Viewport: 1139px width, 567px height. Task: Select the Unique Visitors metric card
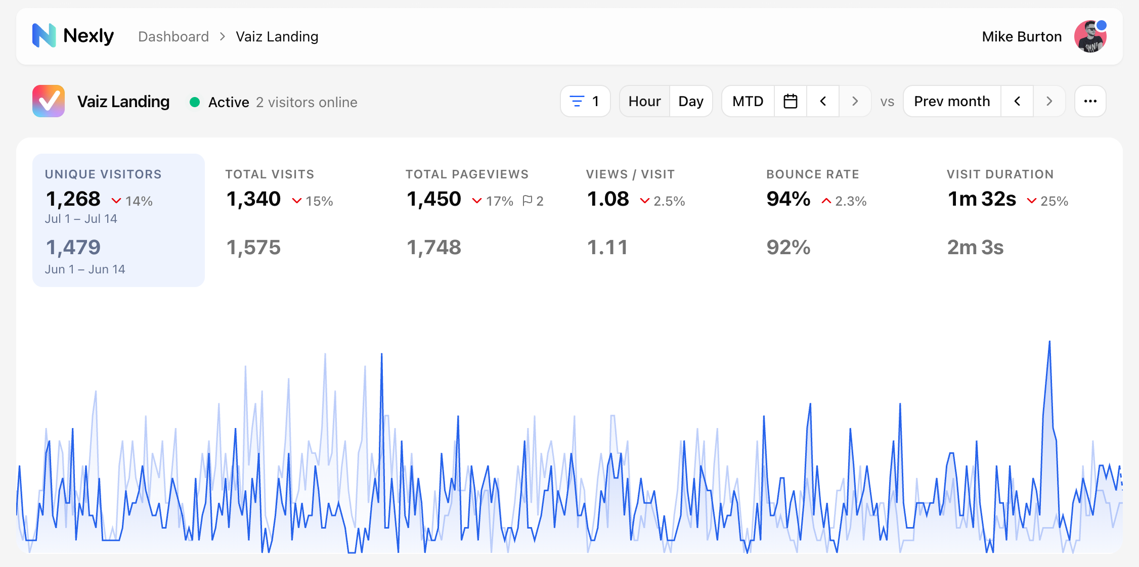click(118, 220)
